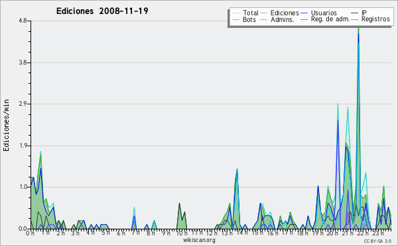This screenshot has height=246, width=398.
Task: Click the '20 h' x-axis label
Action: tap(332, 233)
